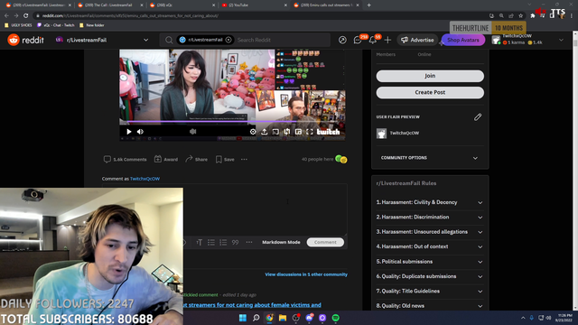Save the post with bookmark button
The width and height of the screenshot is (578, 325).
tap(225, 159)
